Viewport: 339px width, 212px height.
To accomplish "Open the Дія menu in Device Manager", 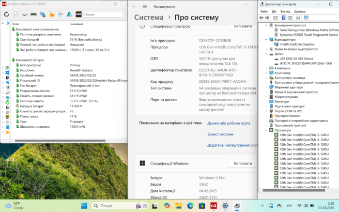I will [274, 12].
